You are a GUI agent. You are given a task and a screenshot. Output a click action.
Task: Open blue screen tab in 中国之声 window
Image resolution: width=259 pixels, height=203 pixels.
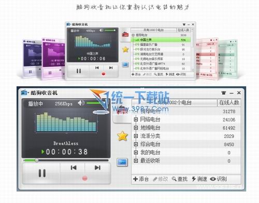pyautogui.click(x=125, y=65)
